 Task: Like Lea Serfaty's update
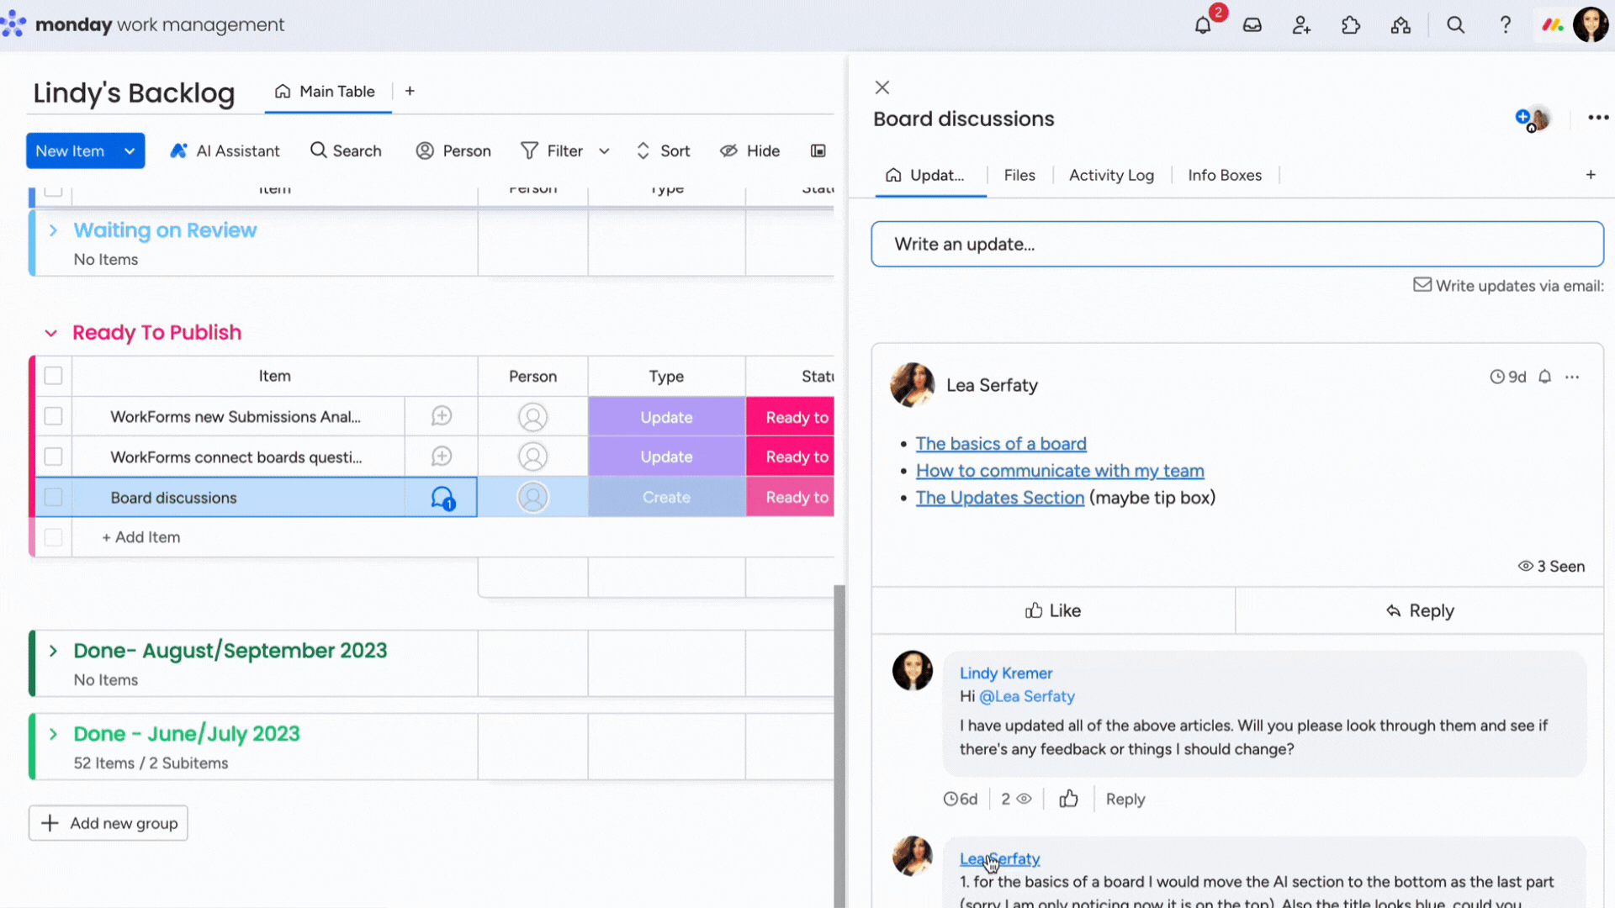[1053, 610]
